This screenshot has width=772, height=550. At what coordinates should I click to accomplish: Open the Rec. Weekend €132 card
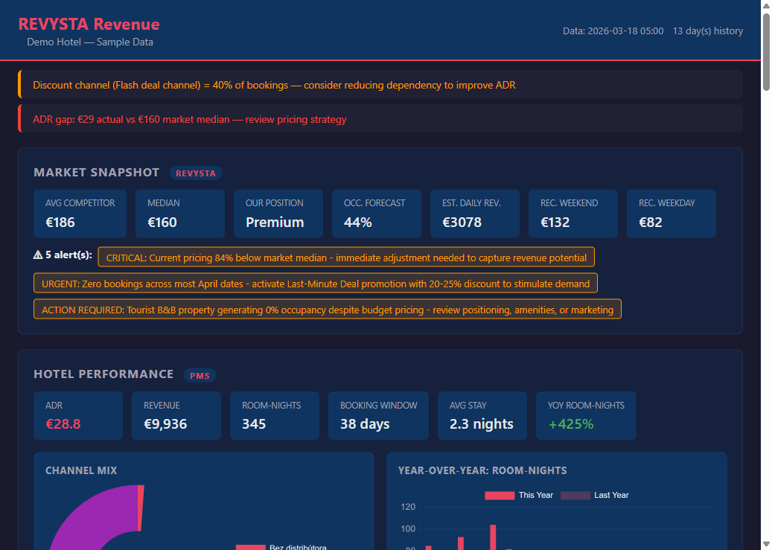(x=573, y=214)
